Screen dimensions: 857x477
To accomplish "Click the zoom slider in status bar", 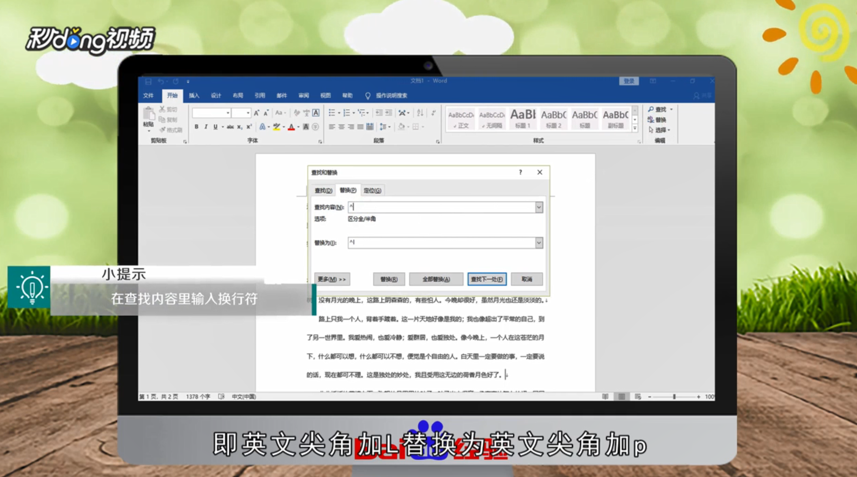I will pyautogui.click(x=674, y=397).
